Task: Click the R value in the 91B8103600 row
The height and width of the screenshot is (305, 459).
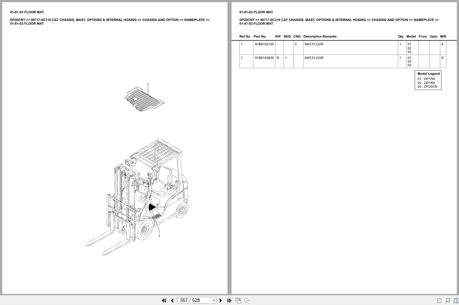Action: 278,58
